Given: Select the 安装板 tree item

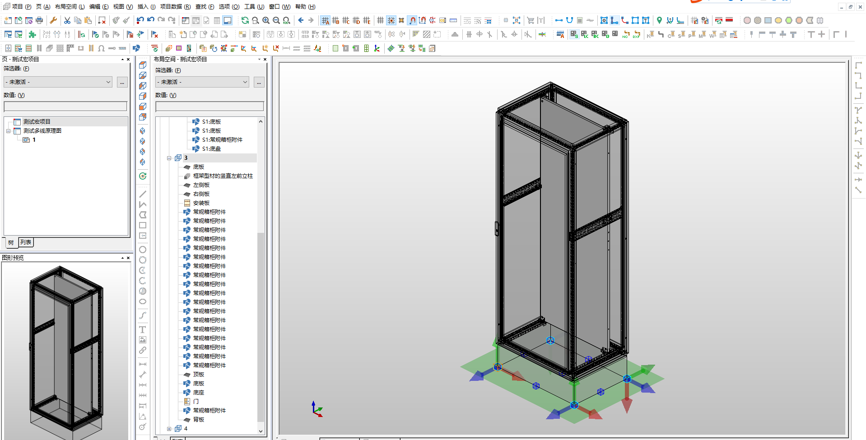Looking at the screenshot, I should 201,203.
